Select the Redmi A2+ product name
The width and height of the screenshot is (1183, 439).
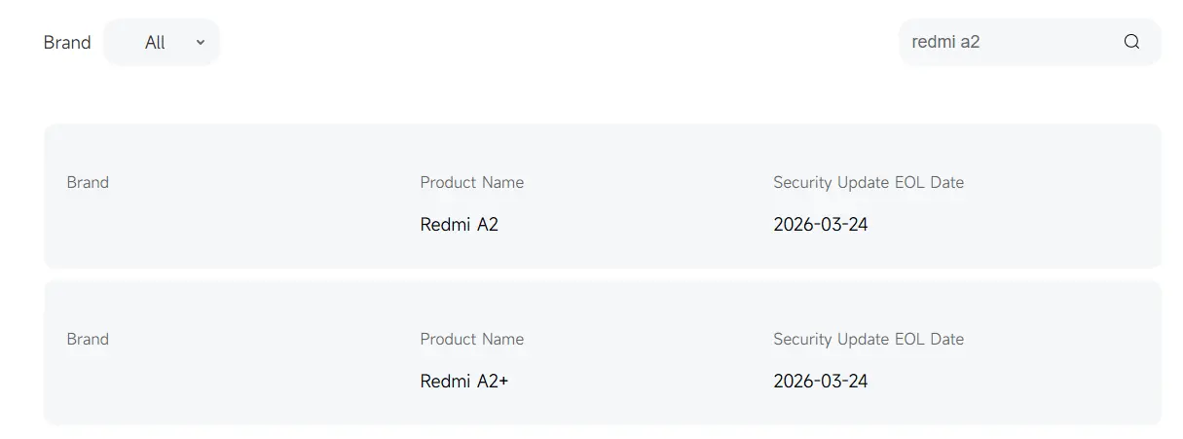coord(463,381)
